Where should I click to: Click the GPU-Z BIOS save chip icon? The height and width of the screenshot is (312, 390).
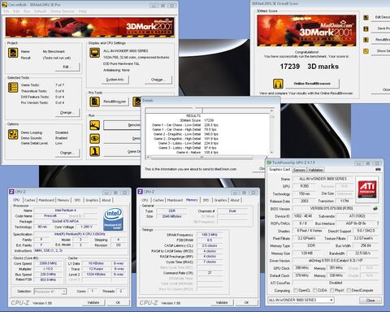375,209
